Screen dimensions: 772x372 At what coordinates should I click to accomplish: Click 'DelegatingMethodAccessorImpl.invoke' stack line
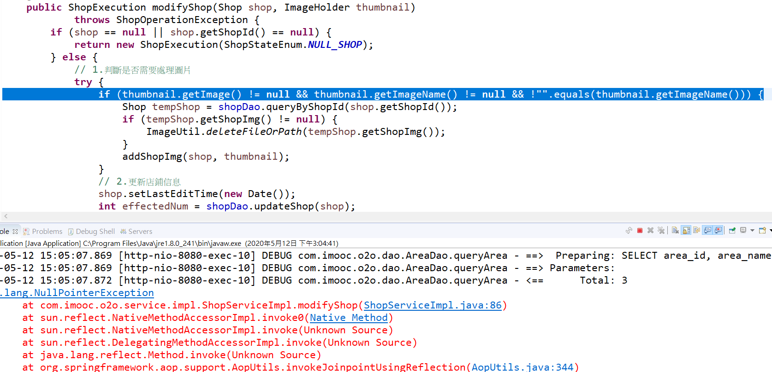220,343
